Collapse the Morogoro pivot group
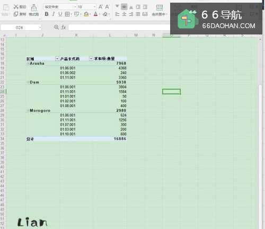Screen dimensions: 265x229 click(28, 110)
